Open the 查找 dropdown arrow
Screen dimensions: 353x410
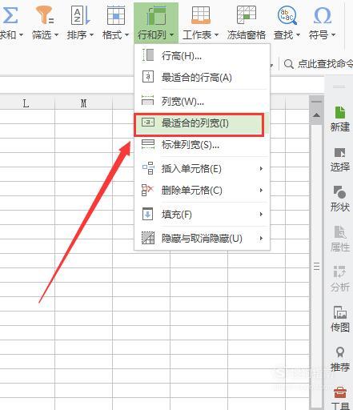[x=298, y=35]
